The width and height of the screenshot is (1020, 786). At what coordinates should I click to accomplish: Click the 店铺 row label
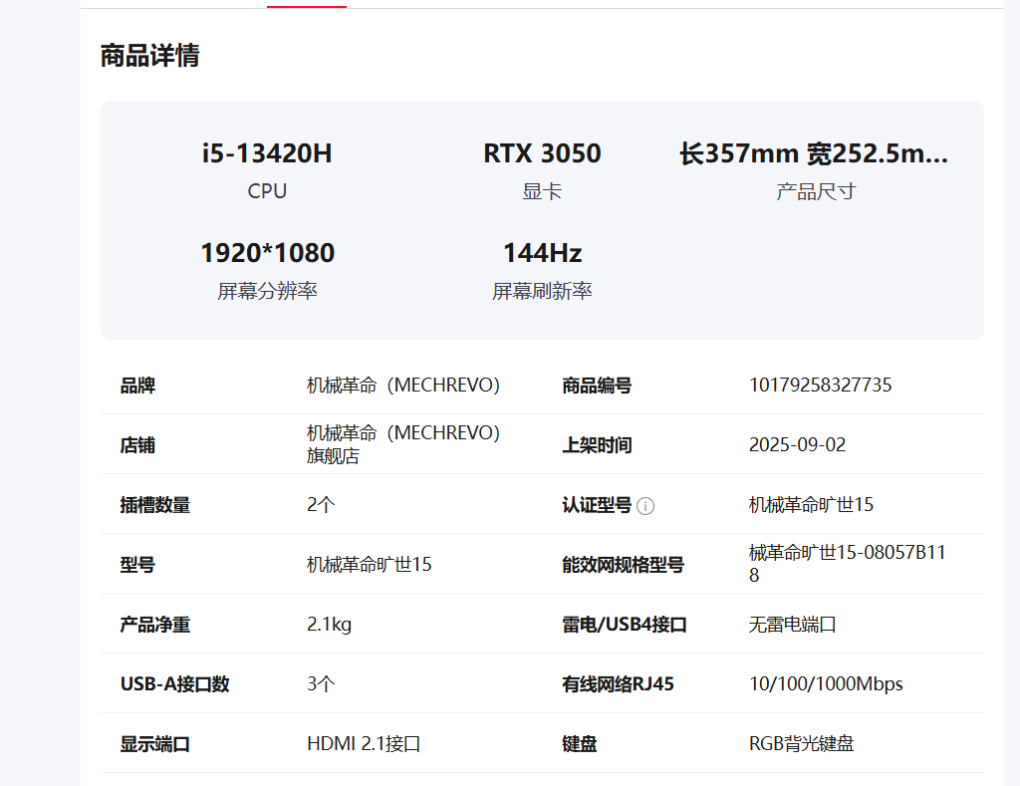[x=137, y=445]
